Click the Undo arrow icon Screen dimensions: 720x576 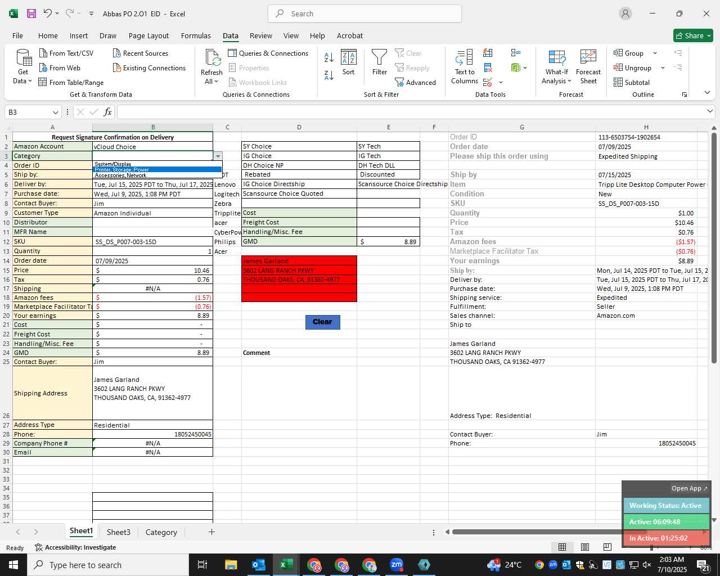(48, 13)
